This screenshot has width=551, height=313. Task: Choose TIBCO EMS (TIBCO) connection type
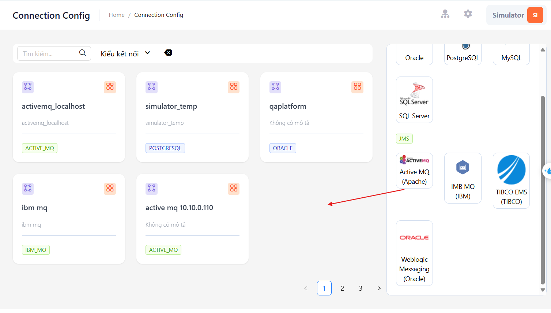(x=511, y=180)
